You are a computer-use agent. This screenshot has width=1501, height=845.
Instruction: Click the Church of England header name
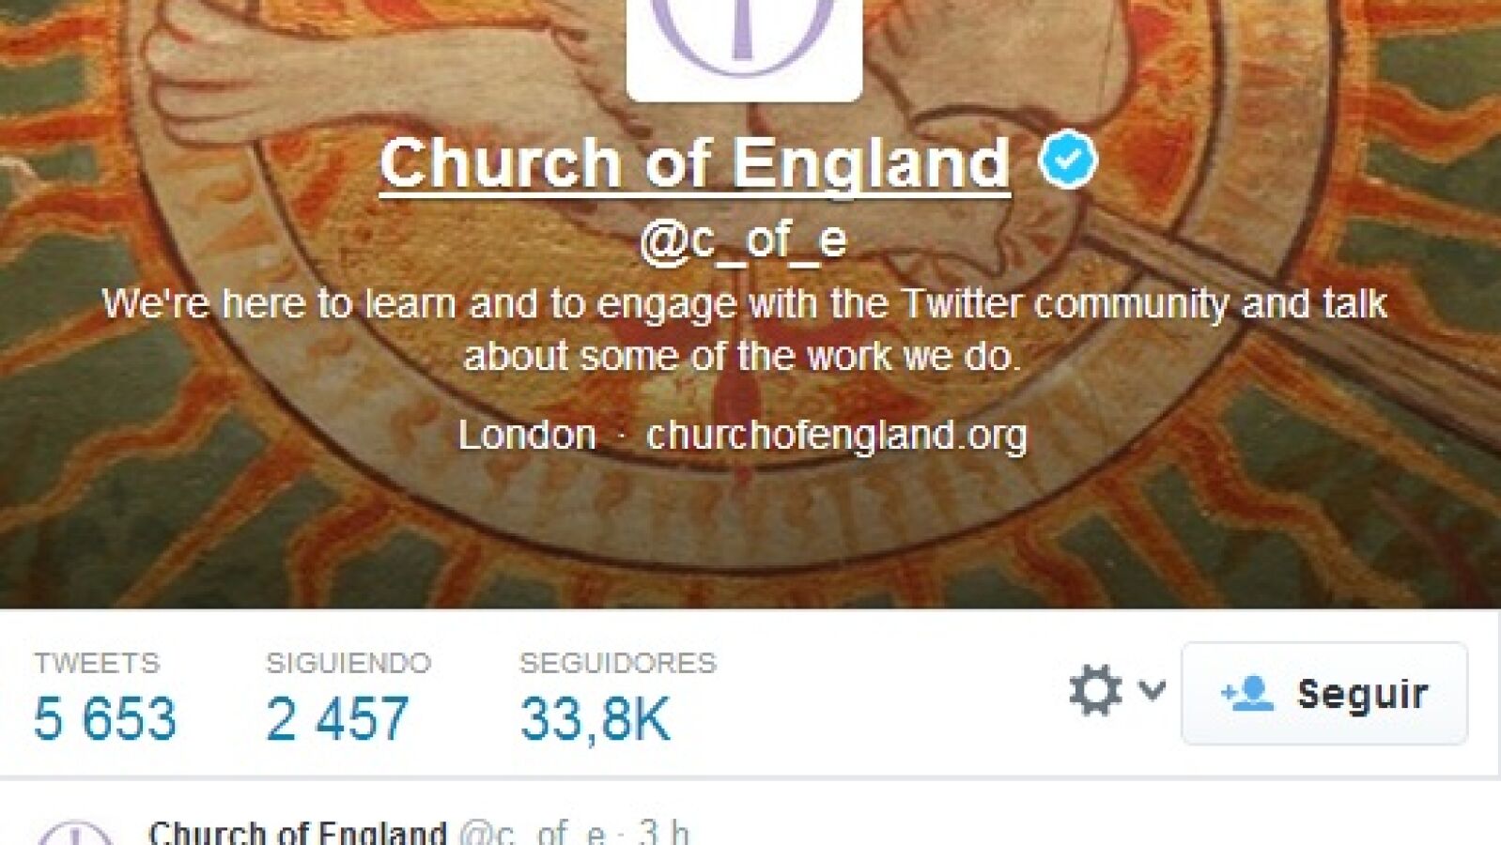[695, 163]
